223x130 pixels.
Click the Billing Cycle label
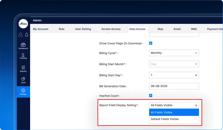tap(109, 53)
